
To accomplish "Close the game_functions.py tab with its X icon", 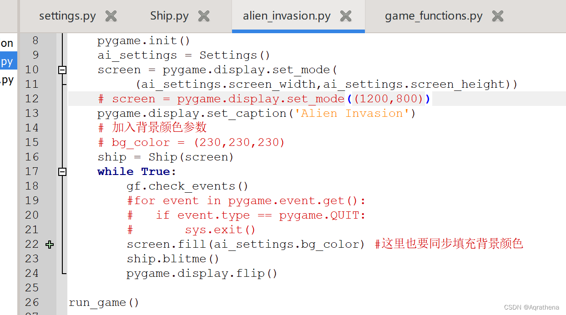I will coord(497,15).
